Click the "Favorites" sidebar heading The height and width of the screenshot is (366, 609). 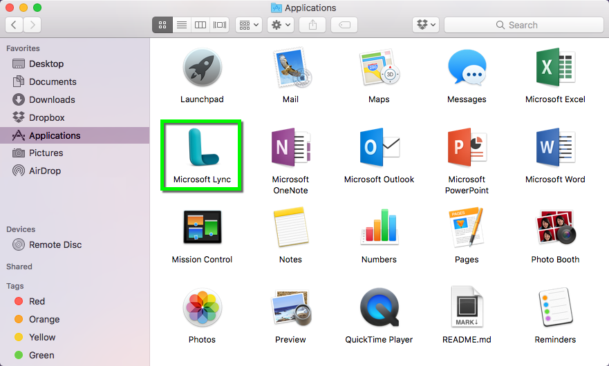coord(23,48)
